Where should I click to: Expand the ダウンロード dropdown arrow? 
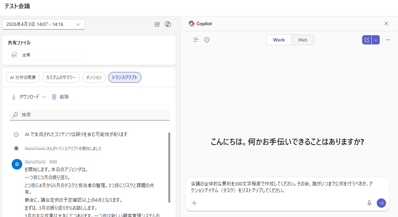tap(44, 97)
